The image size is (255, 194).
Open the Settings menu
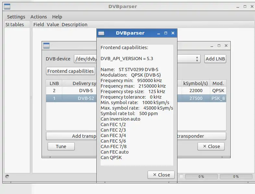click(x=16, y=17)
